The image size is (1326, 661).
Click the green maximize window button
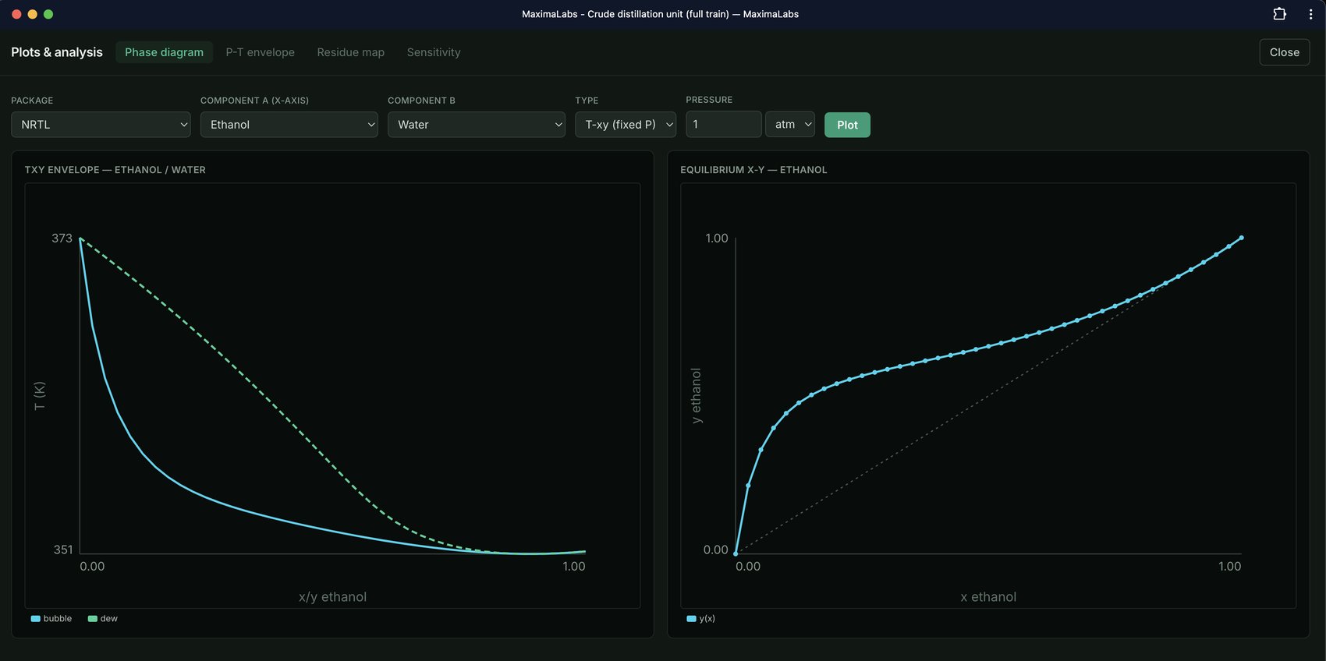(x=48, y=14)
